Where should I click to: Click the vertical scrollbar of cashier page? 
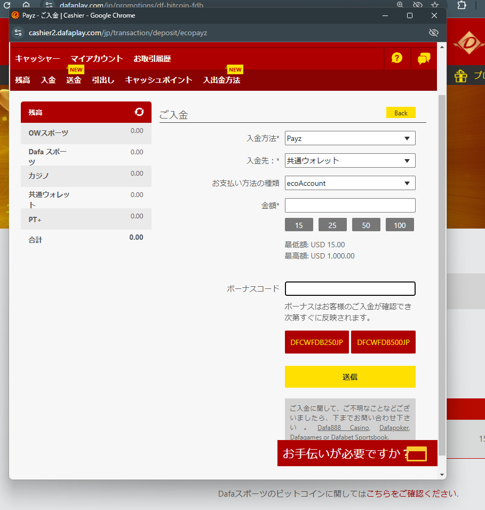pyautogui.click(x=442, y=275)
